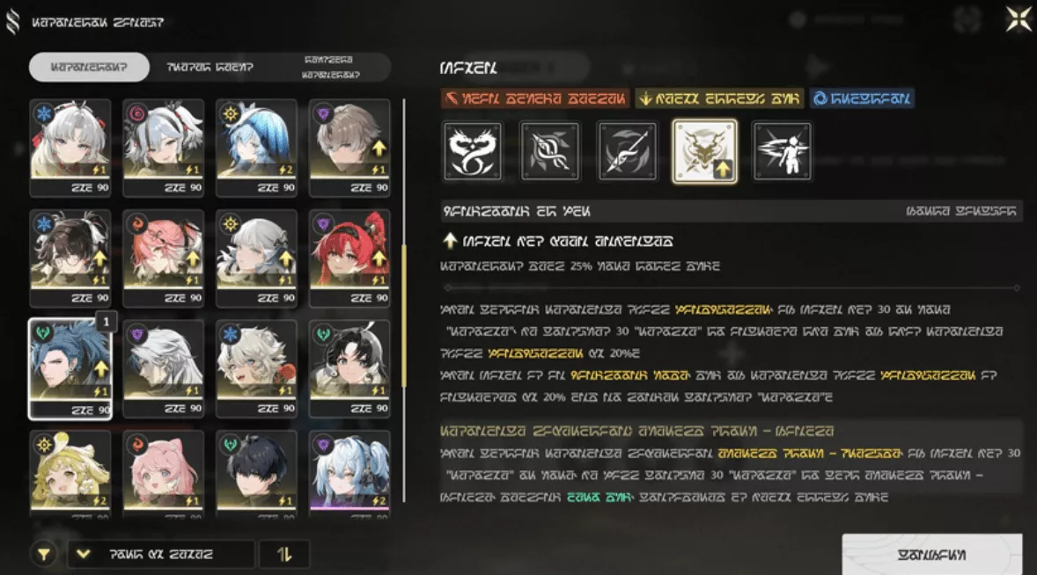The image size is (1037, 575).
Task: Click the stylized S logo icon
Action: click(12, 22)
